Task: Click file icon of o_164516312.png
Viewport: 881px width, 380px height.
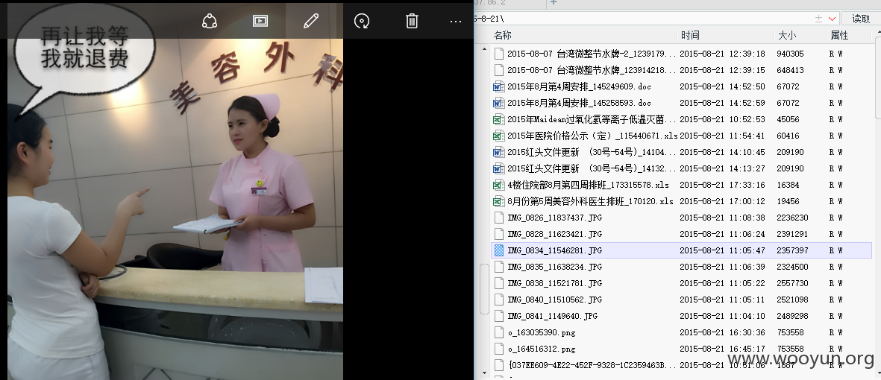Action: point(498,349)
